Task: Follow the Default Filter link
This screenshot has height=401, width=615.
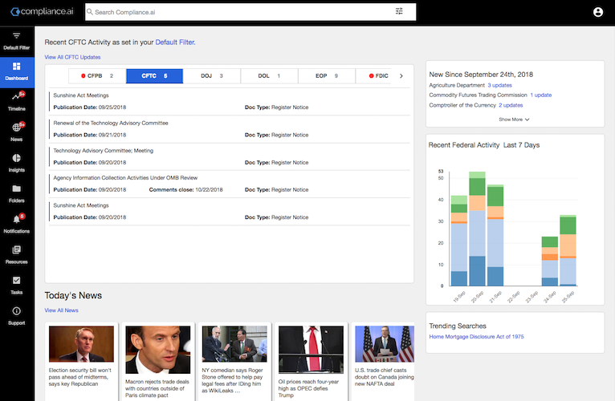Action: 175,43
